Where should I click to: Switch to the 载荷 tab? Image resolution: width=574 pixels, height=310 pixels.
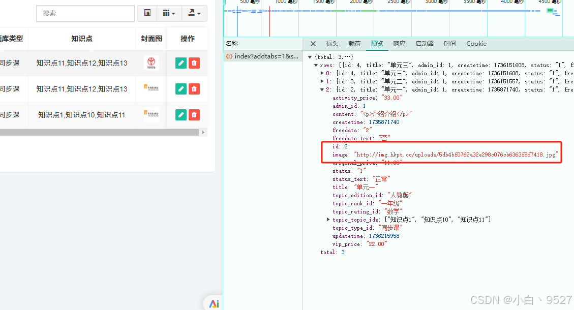(x=354, y=44)
